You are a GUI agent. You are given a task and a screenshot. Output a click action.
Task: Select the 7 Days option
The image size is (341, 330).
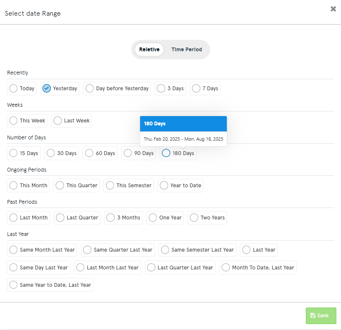point(205,89)
